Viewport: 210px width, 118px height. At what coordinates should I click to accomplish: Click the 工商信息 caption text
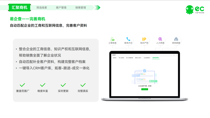click(112, 43)
